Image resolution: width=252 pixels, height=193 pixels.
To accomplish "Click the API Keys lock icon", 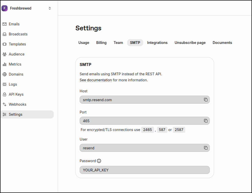I will tap(5, 94).
